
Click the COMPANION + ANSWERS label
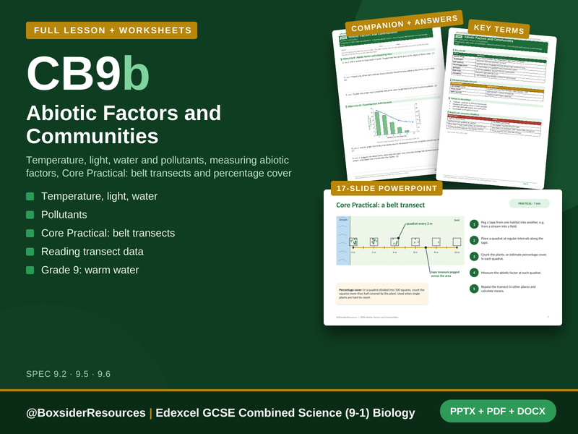(404, 23)
